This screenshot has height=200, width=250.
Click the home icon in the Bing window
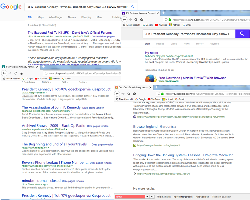[21, 73]
